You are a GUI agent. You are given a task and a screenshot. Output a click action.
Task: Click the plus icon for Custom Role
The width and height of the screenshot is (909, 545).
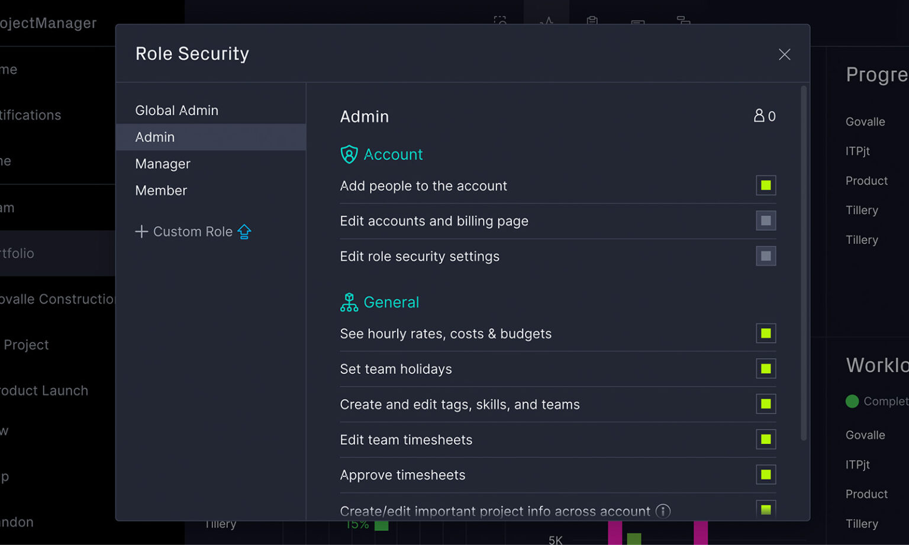pos(141,231)
